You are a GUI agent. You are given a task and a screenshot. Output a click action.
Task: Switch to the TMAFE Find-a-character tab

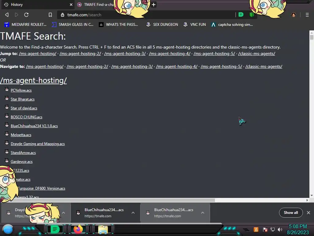click(96, 5)
